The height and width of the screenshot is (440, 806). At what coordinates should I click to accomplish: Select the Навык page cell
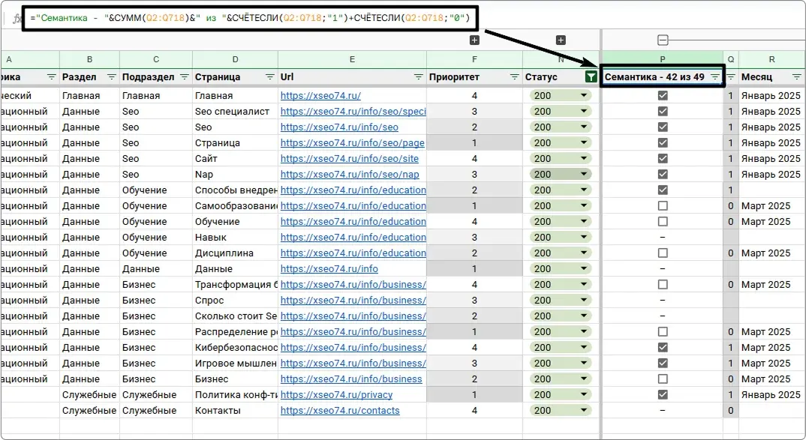click(x=235, y=237)
